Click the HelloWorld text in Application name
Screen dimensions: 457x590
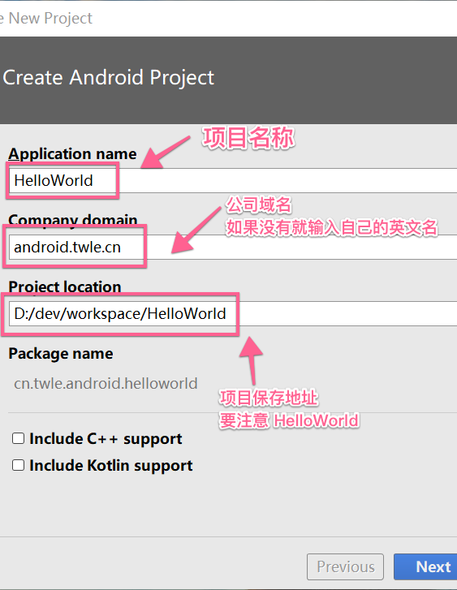54,181
